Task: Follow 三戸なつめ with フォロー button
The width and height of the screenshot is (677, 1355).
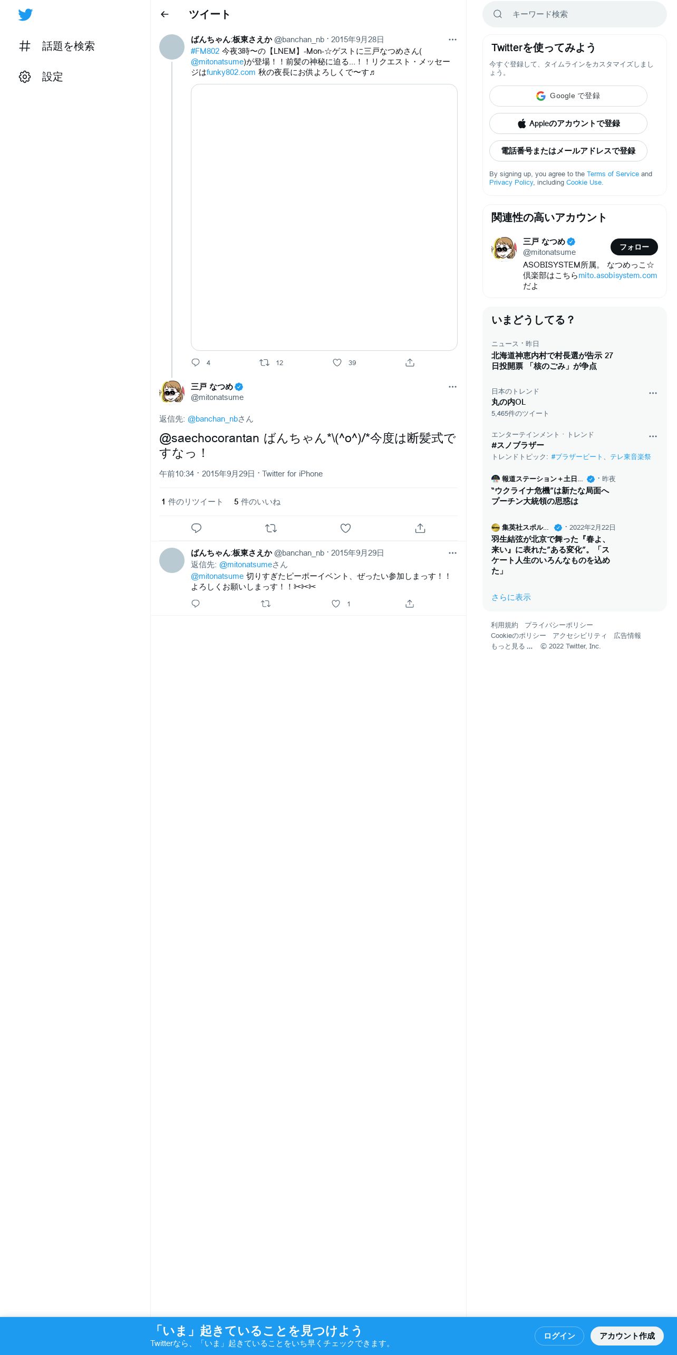Action: (x=634, y=247)
